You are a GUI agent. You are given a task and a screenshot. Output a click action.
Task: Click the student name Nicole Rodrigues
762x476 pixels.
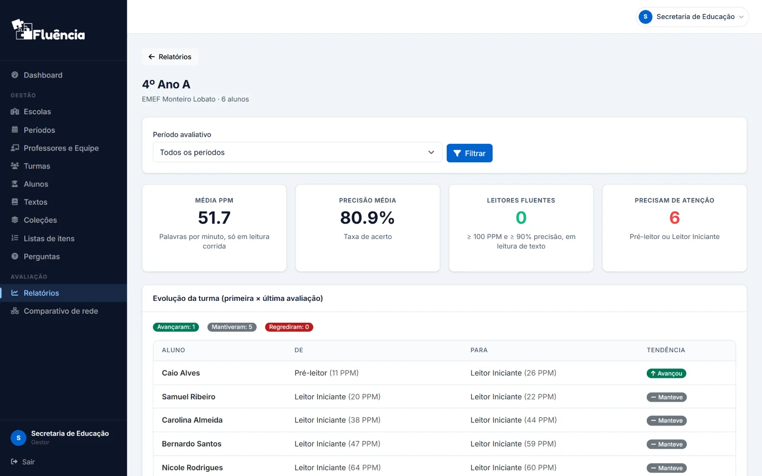(192, 467)
